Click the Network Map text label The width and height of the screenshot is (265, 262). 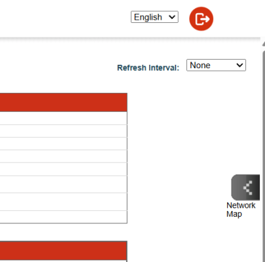(x=241, y=210)
